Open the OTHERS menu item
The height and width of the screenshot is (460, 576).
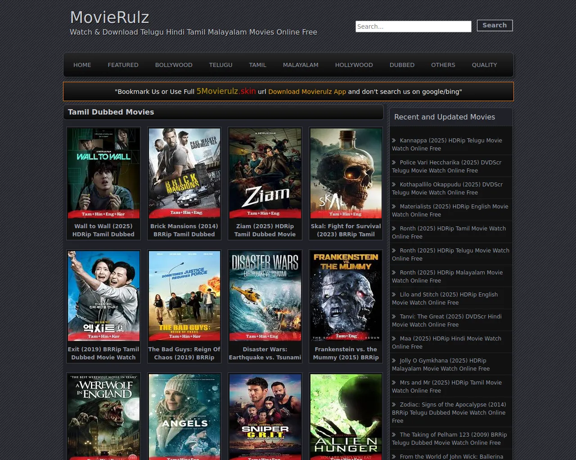coord(443,65)
